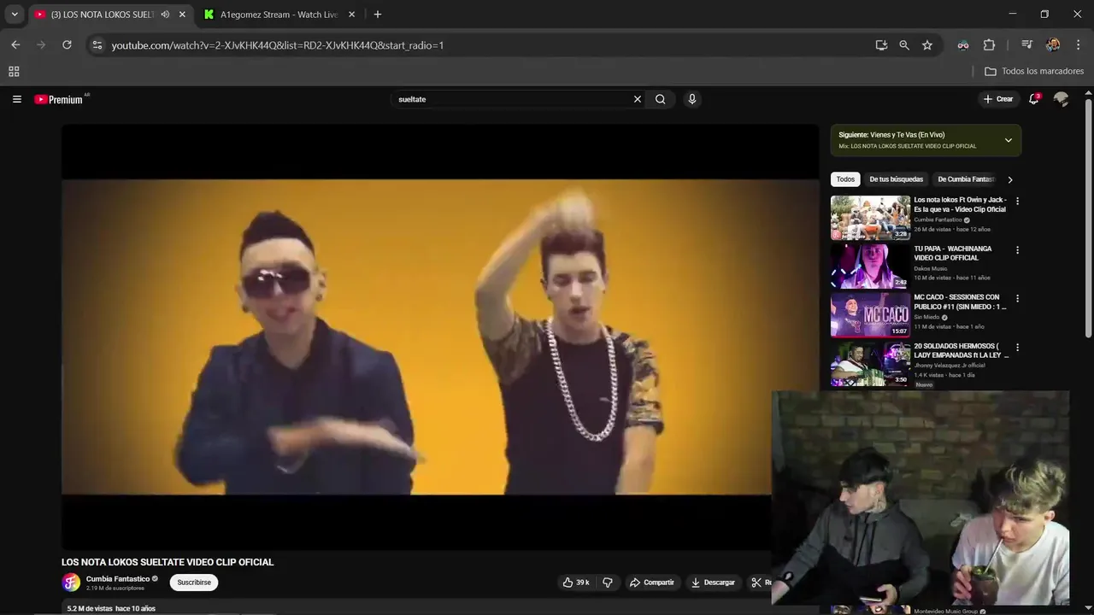Image resolution: width=1094 pixels, height=615 pixels.
Task: Go to YouTube Premium home logo
Action: pyautogui.click(x=59, y=99)
